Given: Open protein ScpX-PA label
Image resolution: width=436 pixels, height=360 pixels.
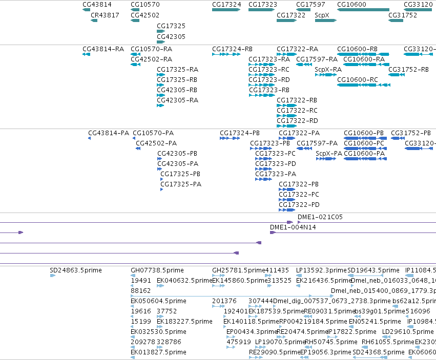Looking at the screenshot, I should pyautogui.click(x=329, y=154).
